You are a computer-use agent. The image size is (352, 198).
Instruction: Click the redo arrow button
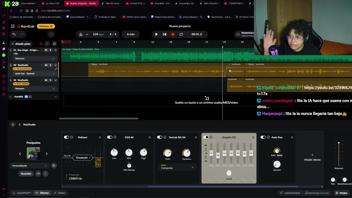click(22, 34)
